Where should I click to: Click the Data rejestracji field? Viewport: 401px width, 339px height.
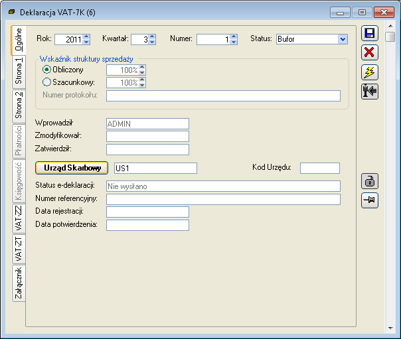click(147, 212)
